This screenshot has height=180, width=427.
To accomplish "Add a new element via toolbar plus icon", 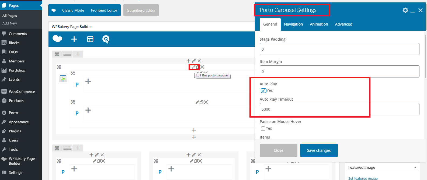I will pos(74,39).
